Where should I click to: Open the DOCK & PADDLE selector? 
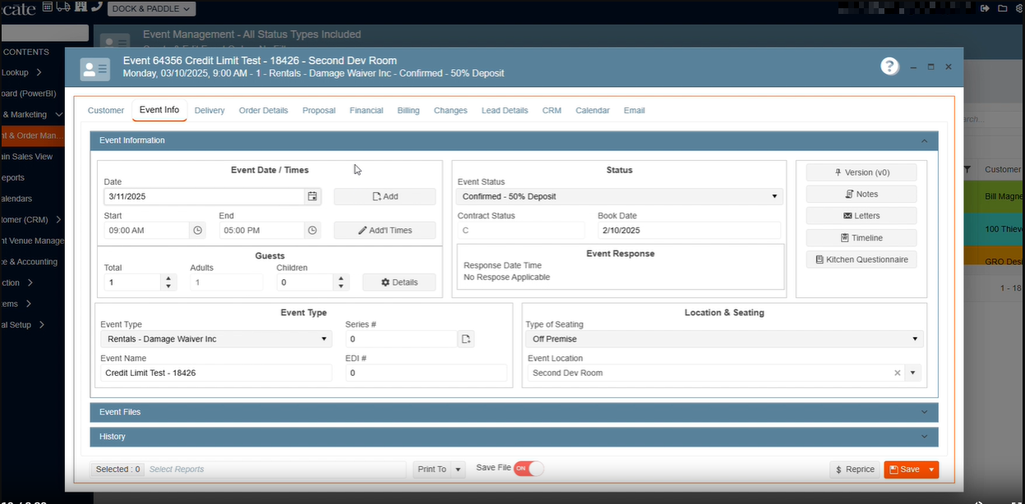click(152, 9)
